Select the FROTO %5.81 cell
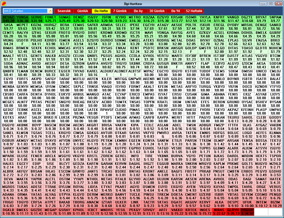 pyautogui.click(x=64, y=34)
